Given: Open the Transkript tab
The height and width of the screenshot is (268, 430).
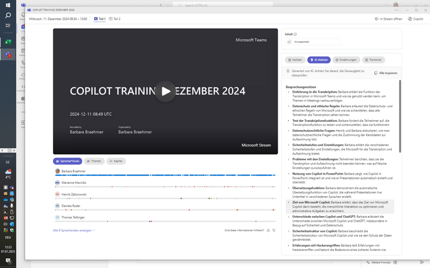Looking at the screenshot, I should 373,60.
